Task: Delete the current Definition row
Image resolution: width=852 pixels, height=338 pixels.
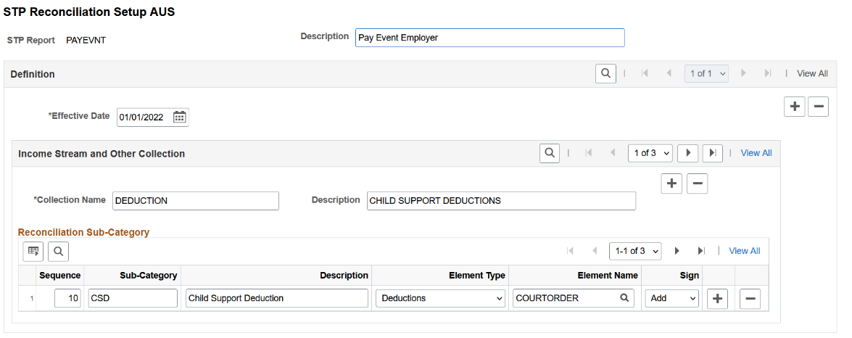Action: [x=818, y=107]
